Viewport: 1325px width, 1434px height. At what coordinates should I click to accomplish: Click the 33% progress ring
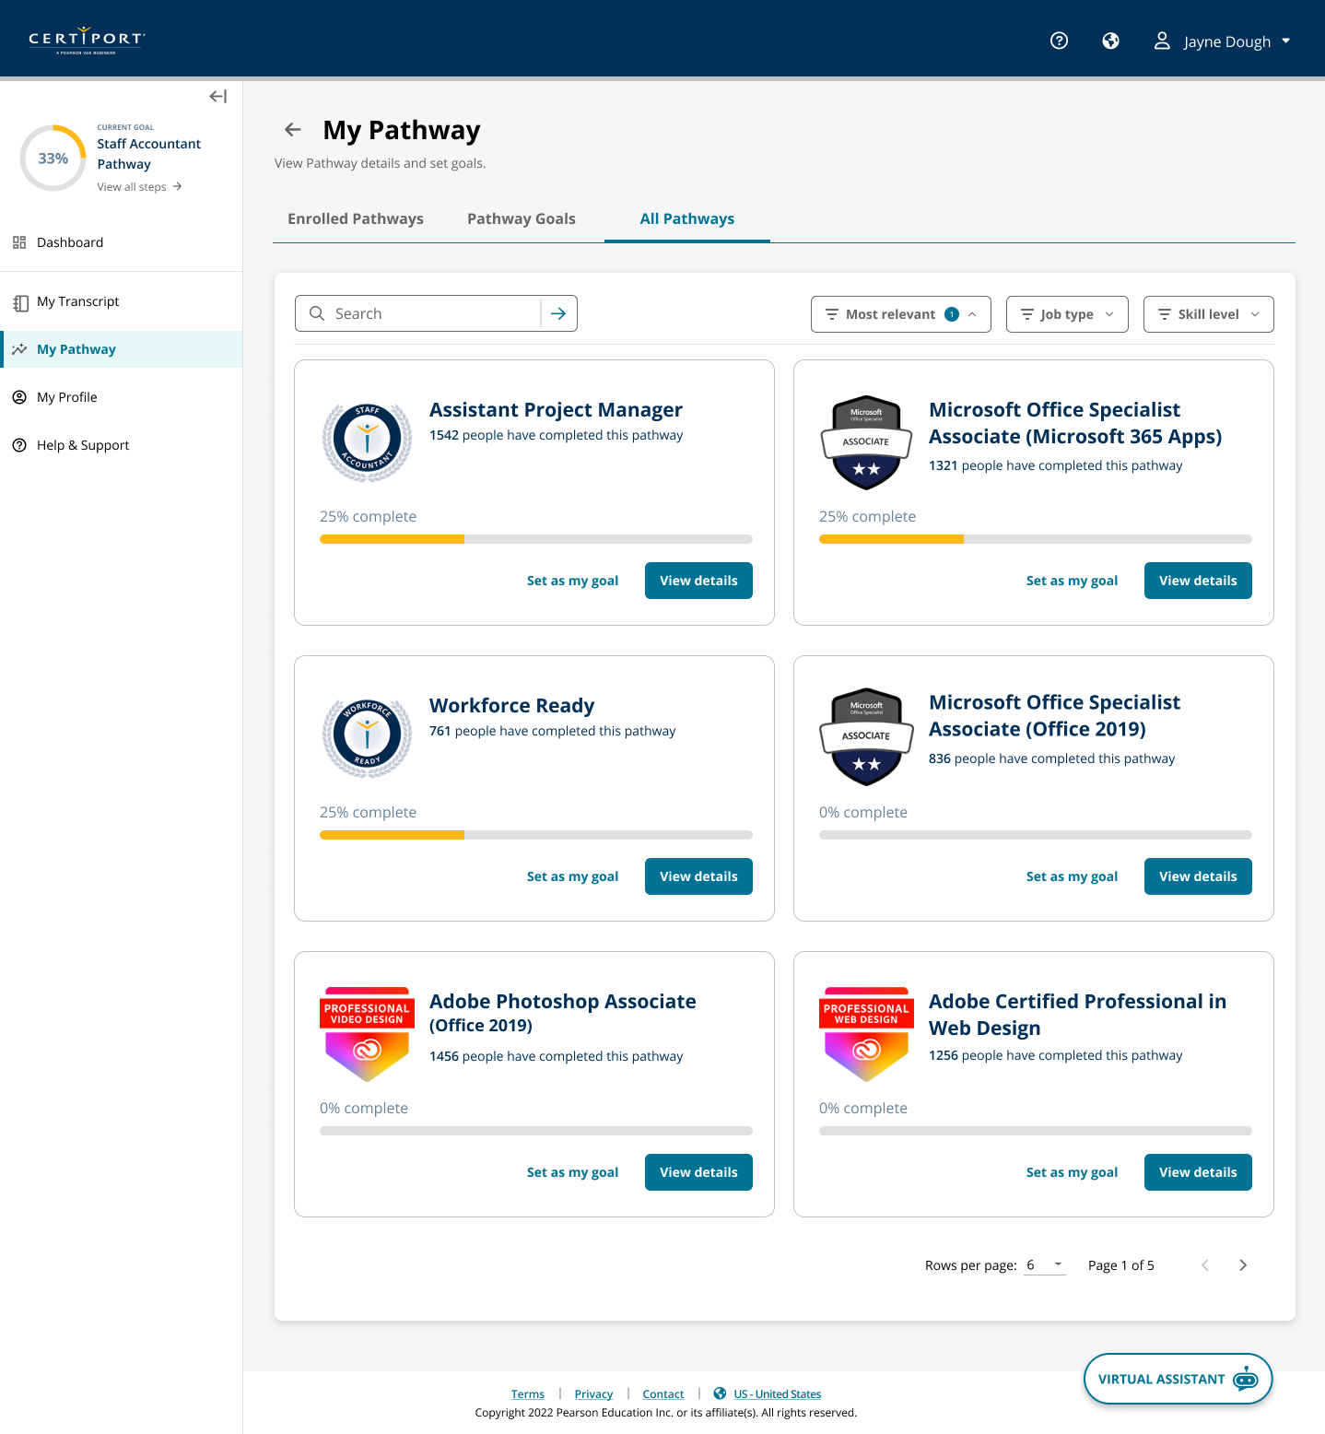[x=53, y=159]
